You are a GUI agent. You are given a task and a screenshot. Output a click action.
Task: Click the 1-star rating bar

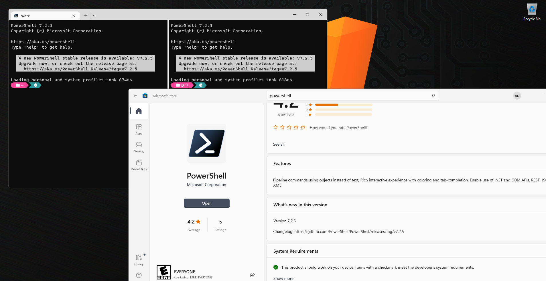click(343, 114)
